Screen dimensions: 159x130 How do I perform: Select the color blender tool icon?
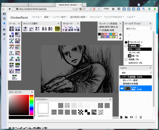18,65
